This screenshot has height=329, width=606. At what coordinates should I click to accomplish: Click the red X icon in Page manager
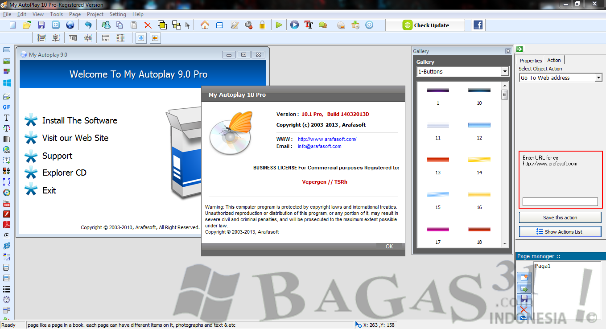(524, 309)
